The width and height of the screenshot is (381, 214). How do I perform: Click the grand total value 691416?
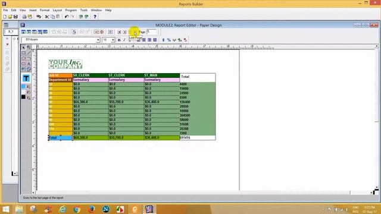(185, 137)
